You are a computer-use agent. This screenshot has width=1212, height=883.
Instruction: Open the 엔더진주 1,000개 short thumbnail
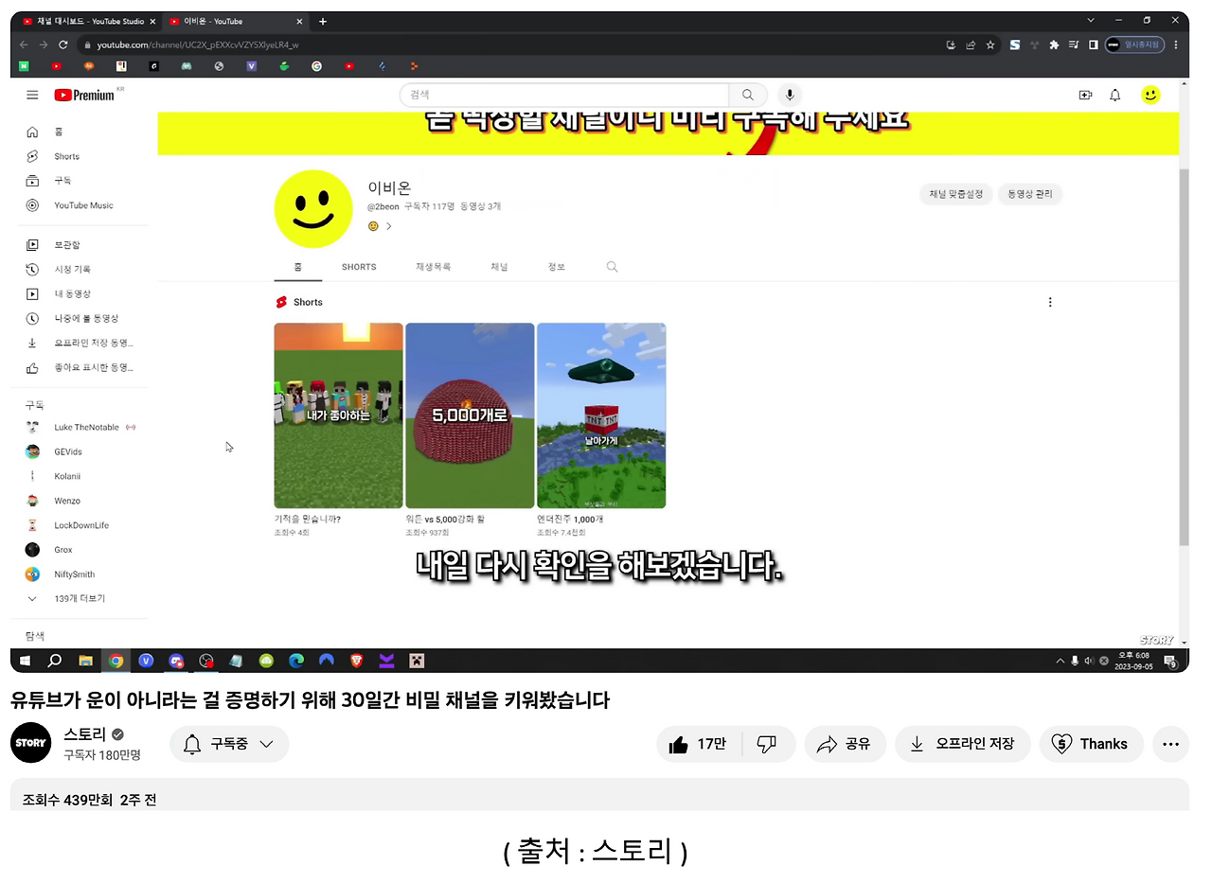(x=601, y=415)
